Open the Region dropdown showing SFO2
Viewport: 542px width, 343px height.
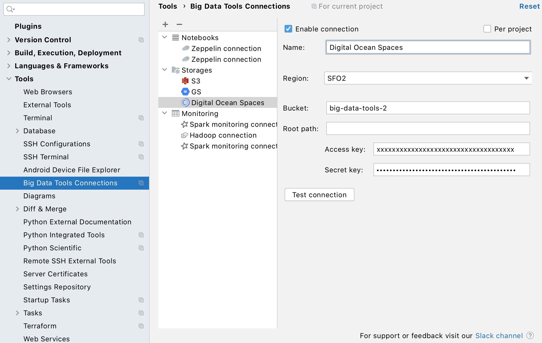pos(428,78)
